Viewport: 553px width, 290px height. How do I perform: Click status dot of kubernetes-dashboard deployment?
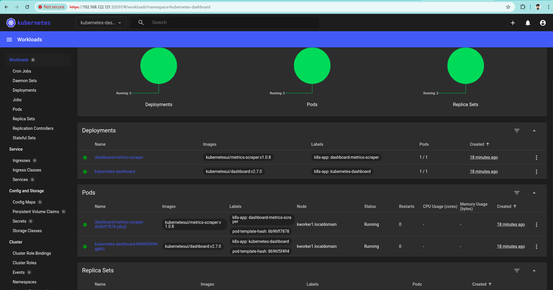pos(85,172)
